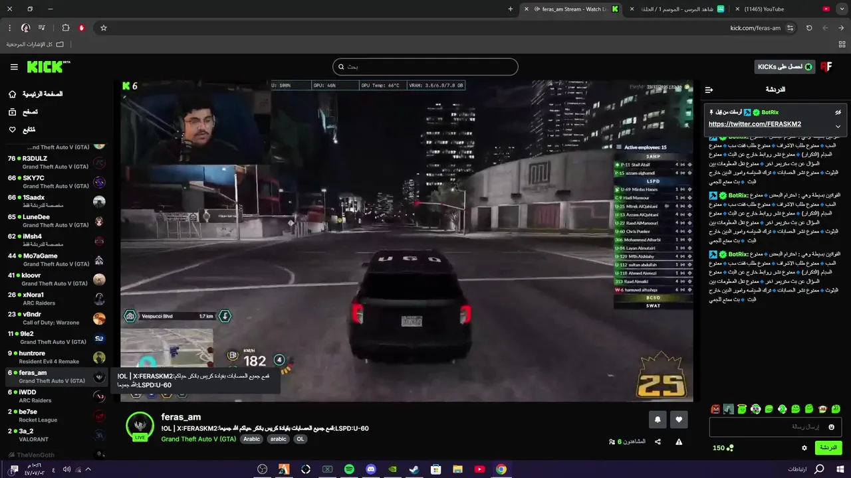851x478 pixels.
Task: Open the huntrore Resident Evil 4 channel
Action: tap(56, 357)
